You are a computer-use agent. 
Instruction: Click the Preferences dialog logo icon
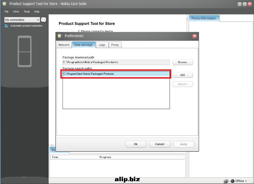tap(60, 36)
